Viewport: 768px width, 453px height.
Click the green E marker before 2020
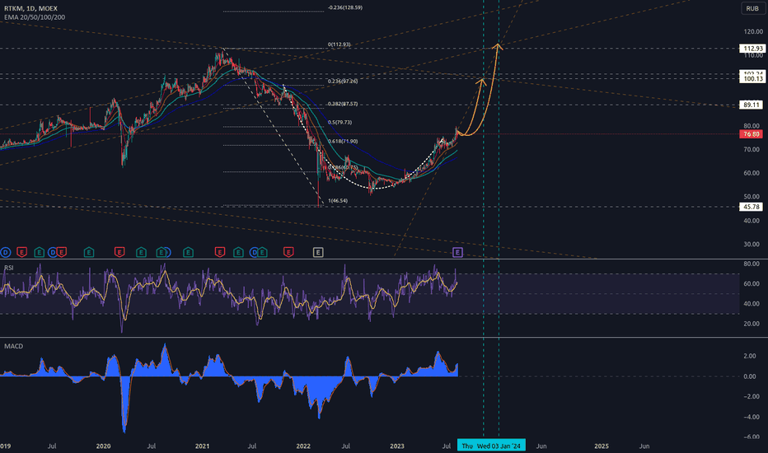[89, 253]
